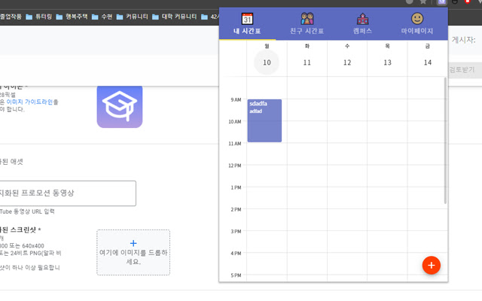Open the 행복주택 bookmark folder
This screenshot has width=482, height=301.
click(x=72, y=17)
